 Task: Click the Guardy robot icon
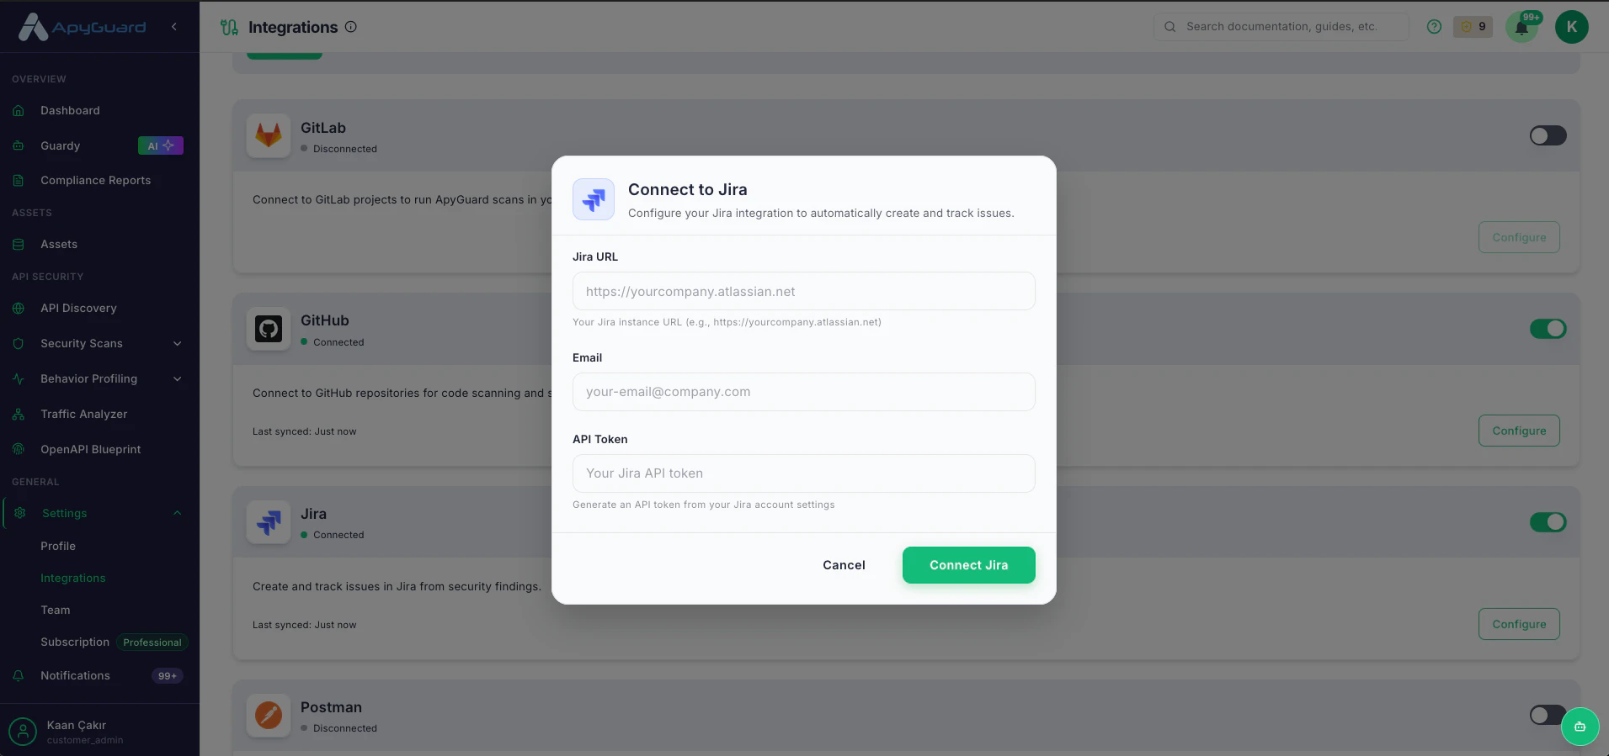point(19,146)
